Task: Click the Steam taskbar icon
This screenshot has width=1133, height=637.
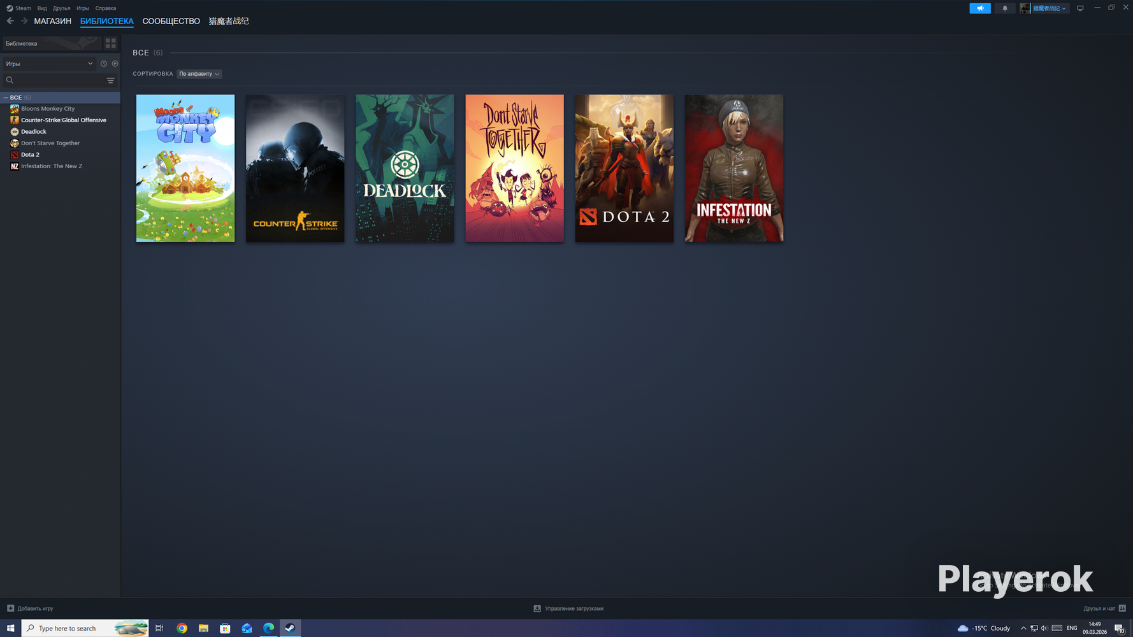Action: click(x=290, y=628)
